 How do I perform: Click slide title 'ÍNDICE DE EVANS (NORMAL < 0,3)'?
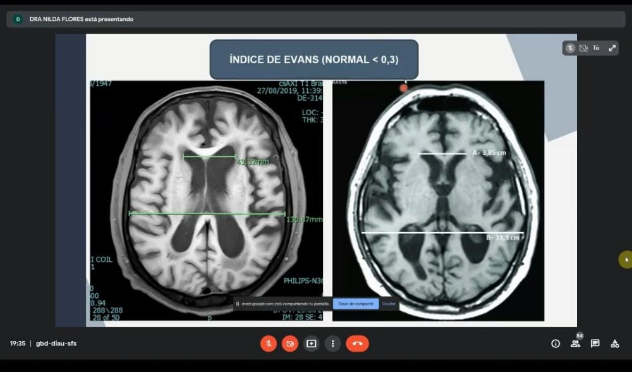pyautogui.click(x=314, y=59)
